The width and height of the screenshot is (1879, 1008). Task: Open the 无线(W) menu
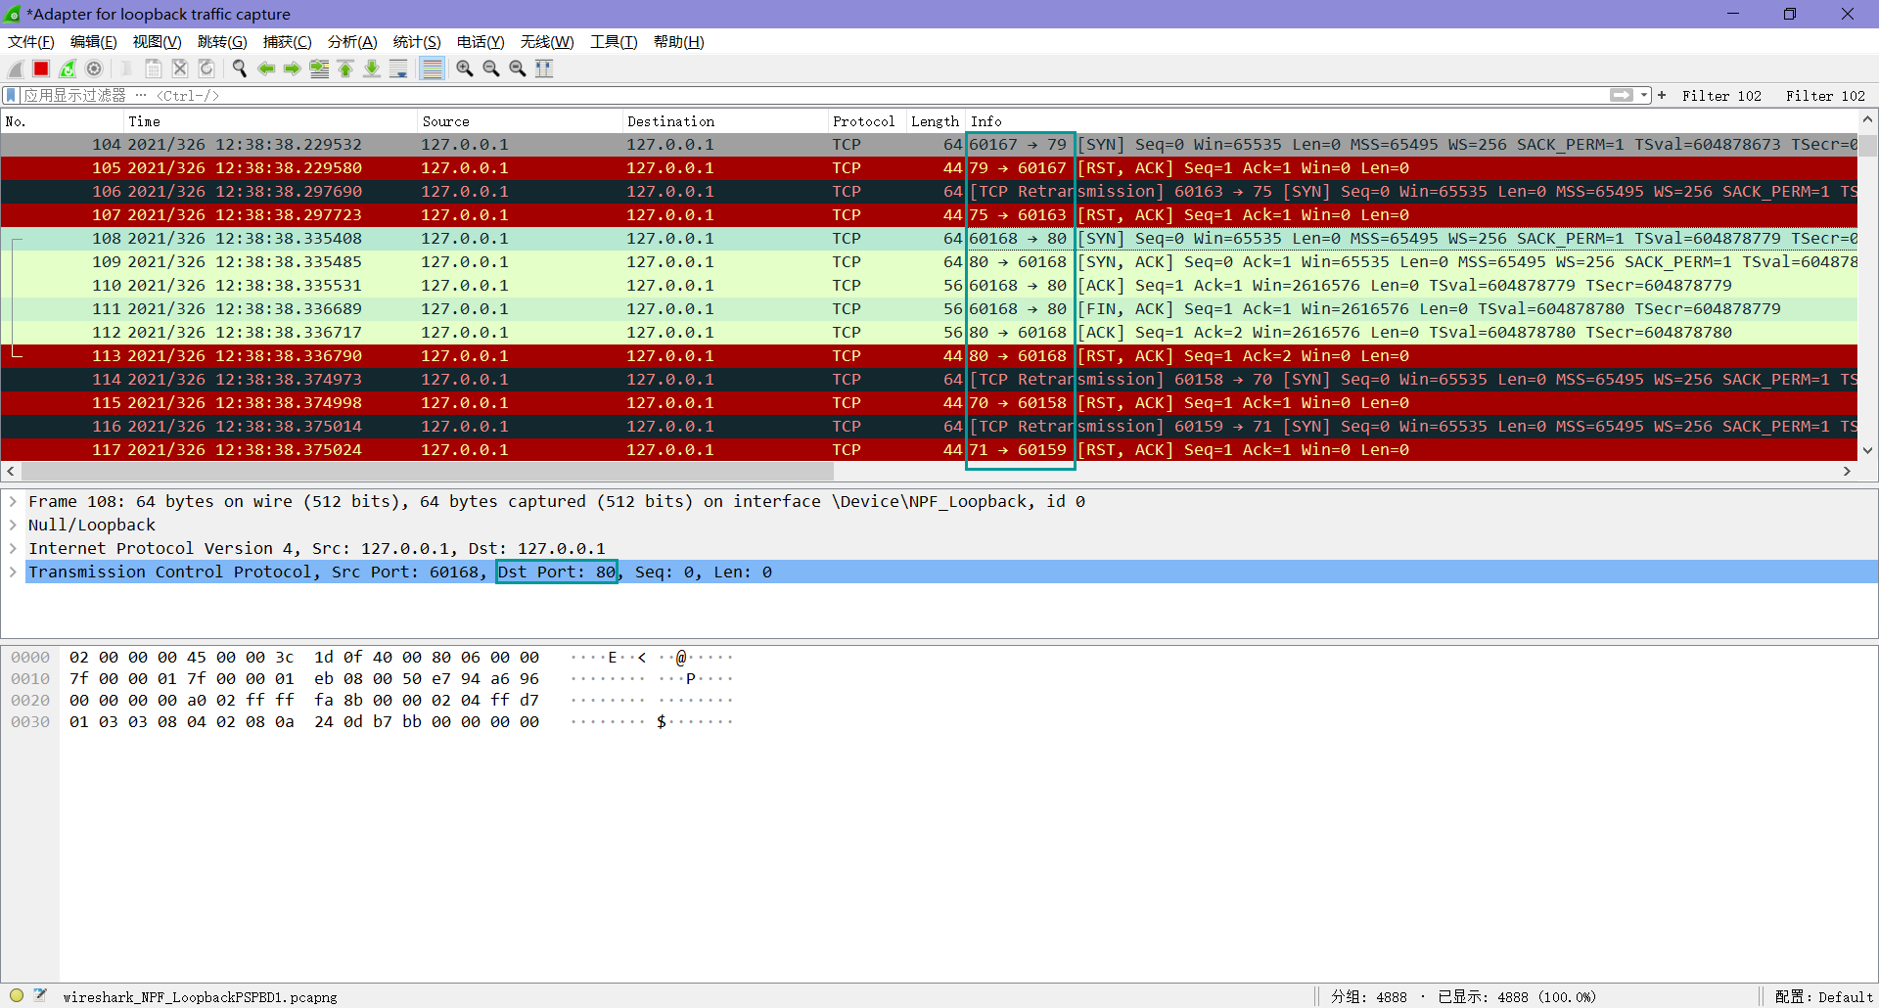(x=547, y=42)
